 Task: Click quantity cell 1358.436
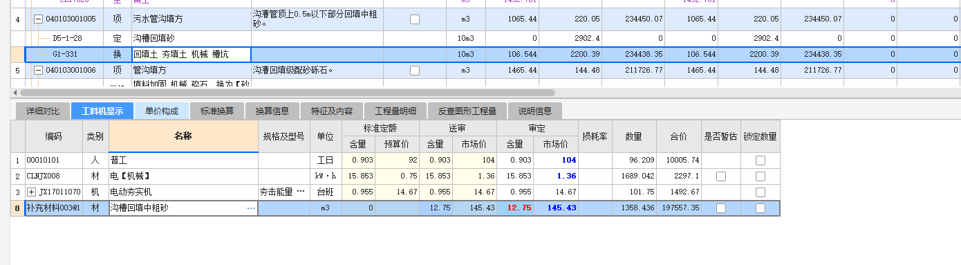(633, 208)
